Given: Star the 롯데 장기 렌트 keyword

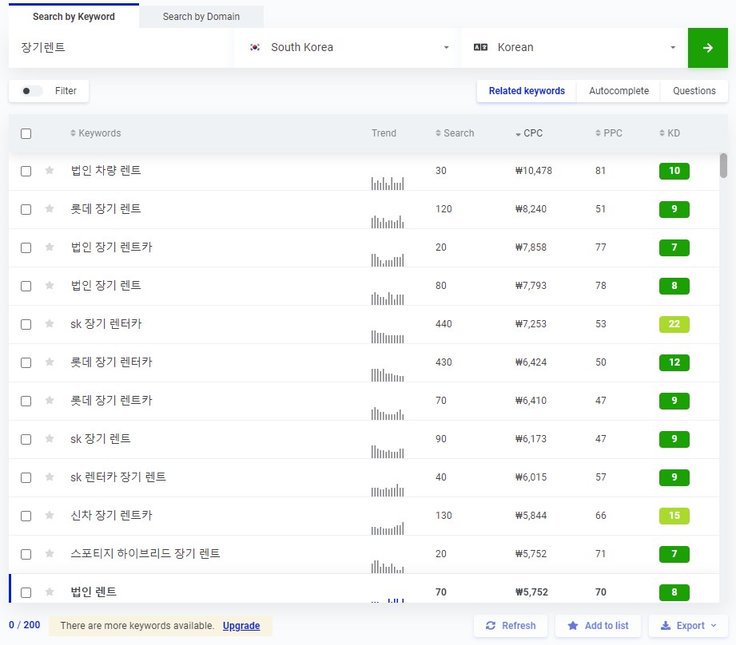Looking at the screenshot, I should pos(50,208).
